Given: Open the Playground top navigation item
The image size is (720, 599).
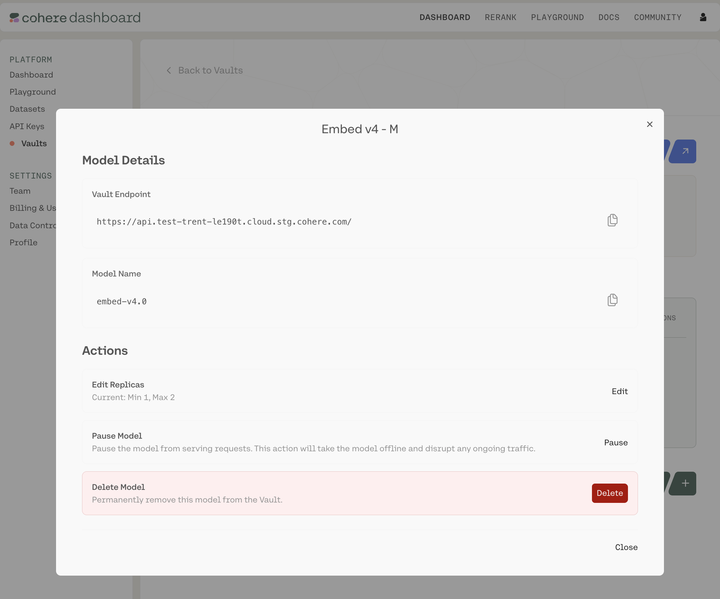Looking at the screenshot, I should click(557, 17).
